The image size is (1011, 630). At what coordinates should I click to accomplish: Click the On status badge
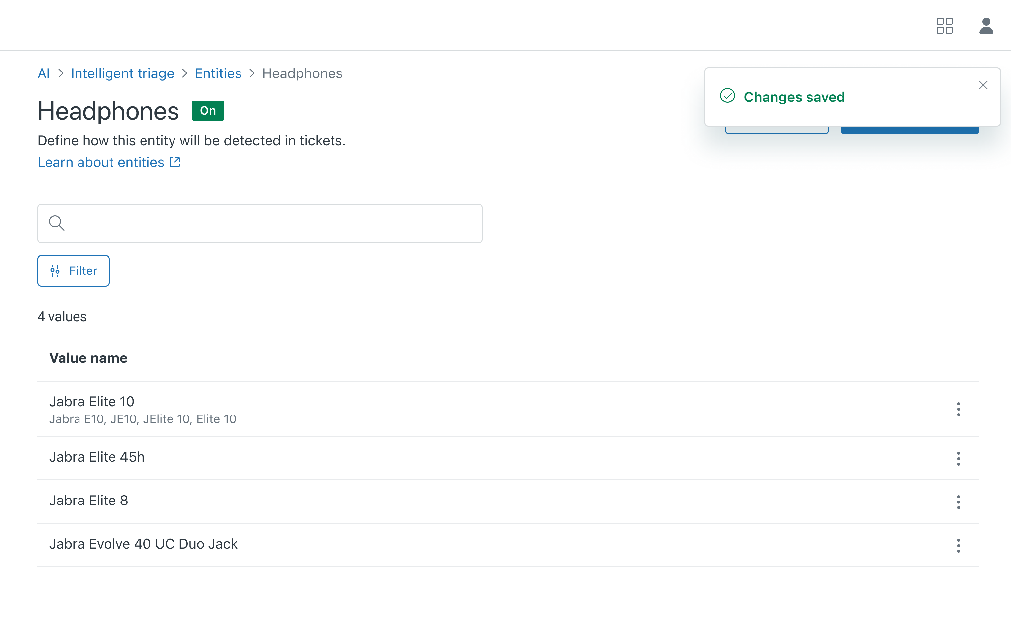pos(208,111)
